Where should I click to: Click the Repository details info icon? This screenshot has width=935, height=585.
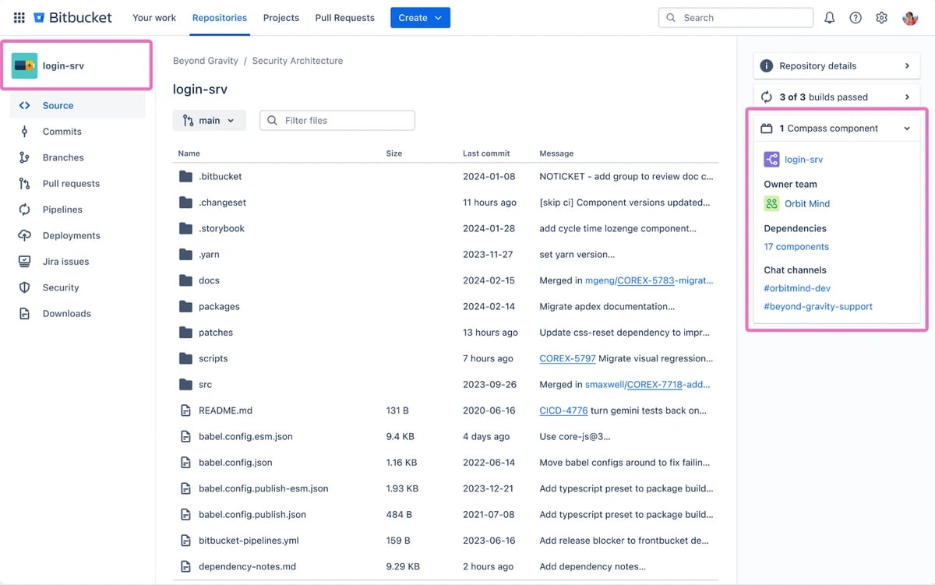point(767,66)
